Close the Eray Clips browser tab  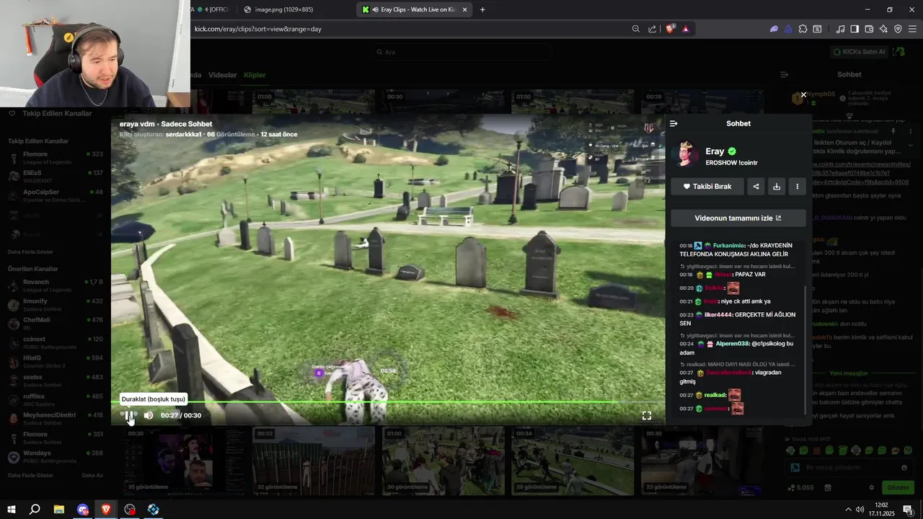[464, 10]
